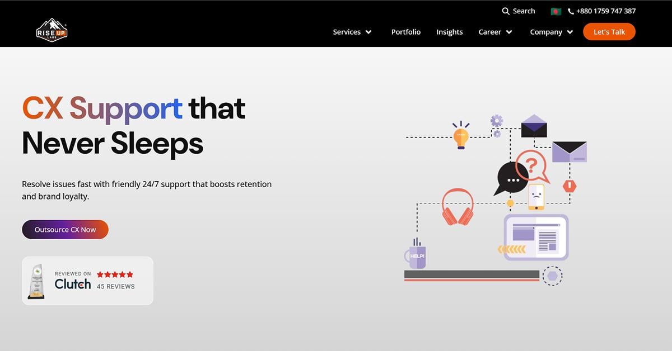Click the purple gear icons
This screenshot has height=351, width=672.
coord(496,126)
